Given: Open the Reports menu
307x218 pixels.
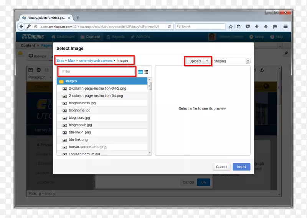Looking at the screenshot, I should tap(116, 36).
